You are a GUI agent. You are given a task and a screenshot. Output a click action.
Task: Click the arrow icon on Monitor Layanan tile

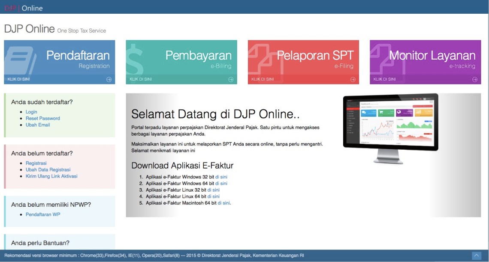point(475,79)
